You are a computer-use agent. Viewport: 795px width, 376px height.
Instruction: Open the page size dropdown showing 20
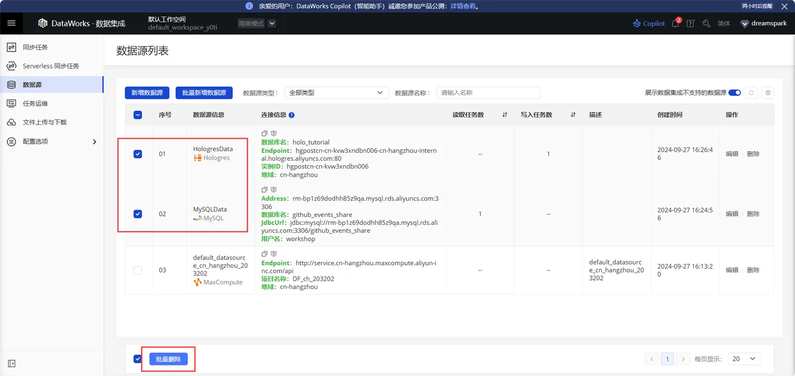point(744,359)
